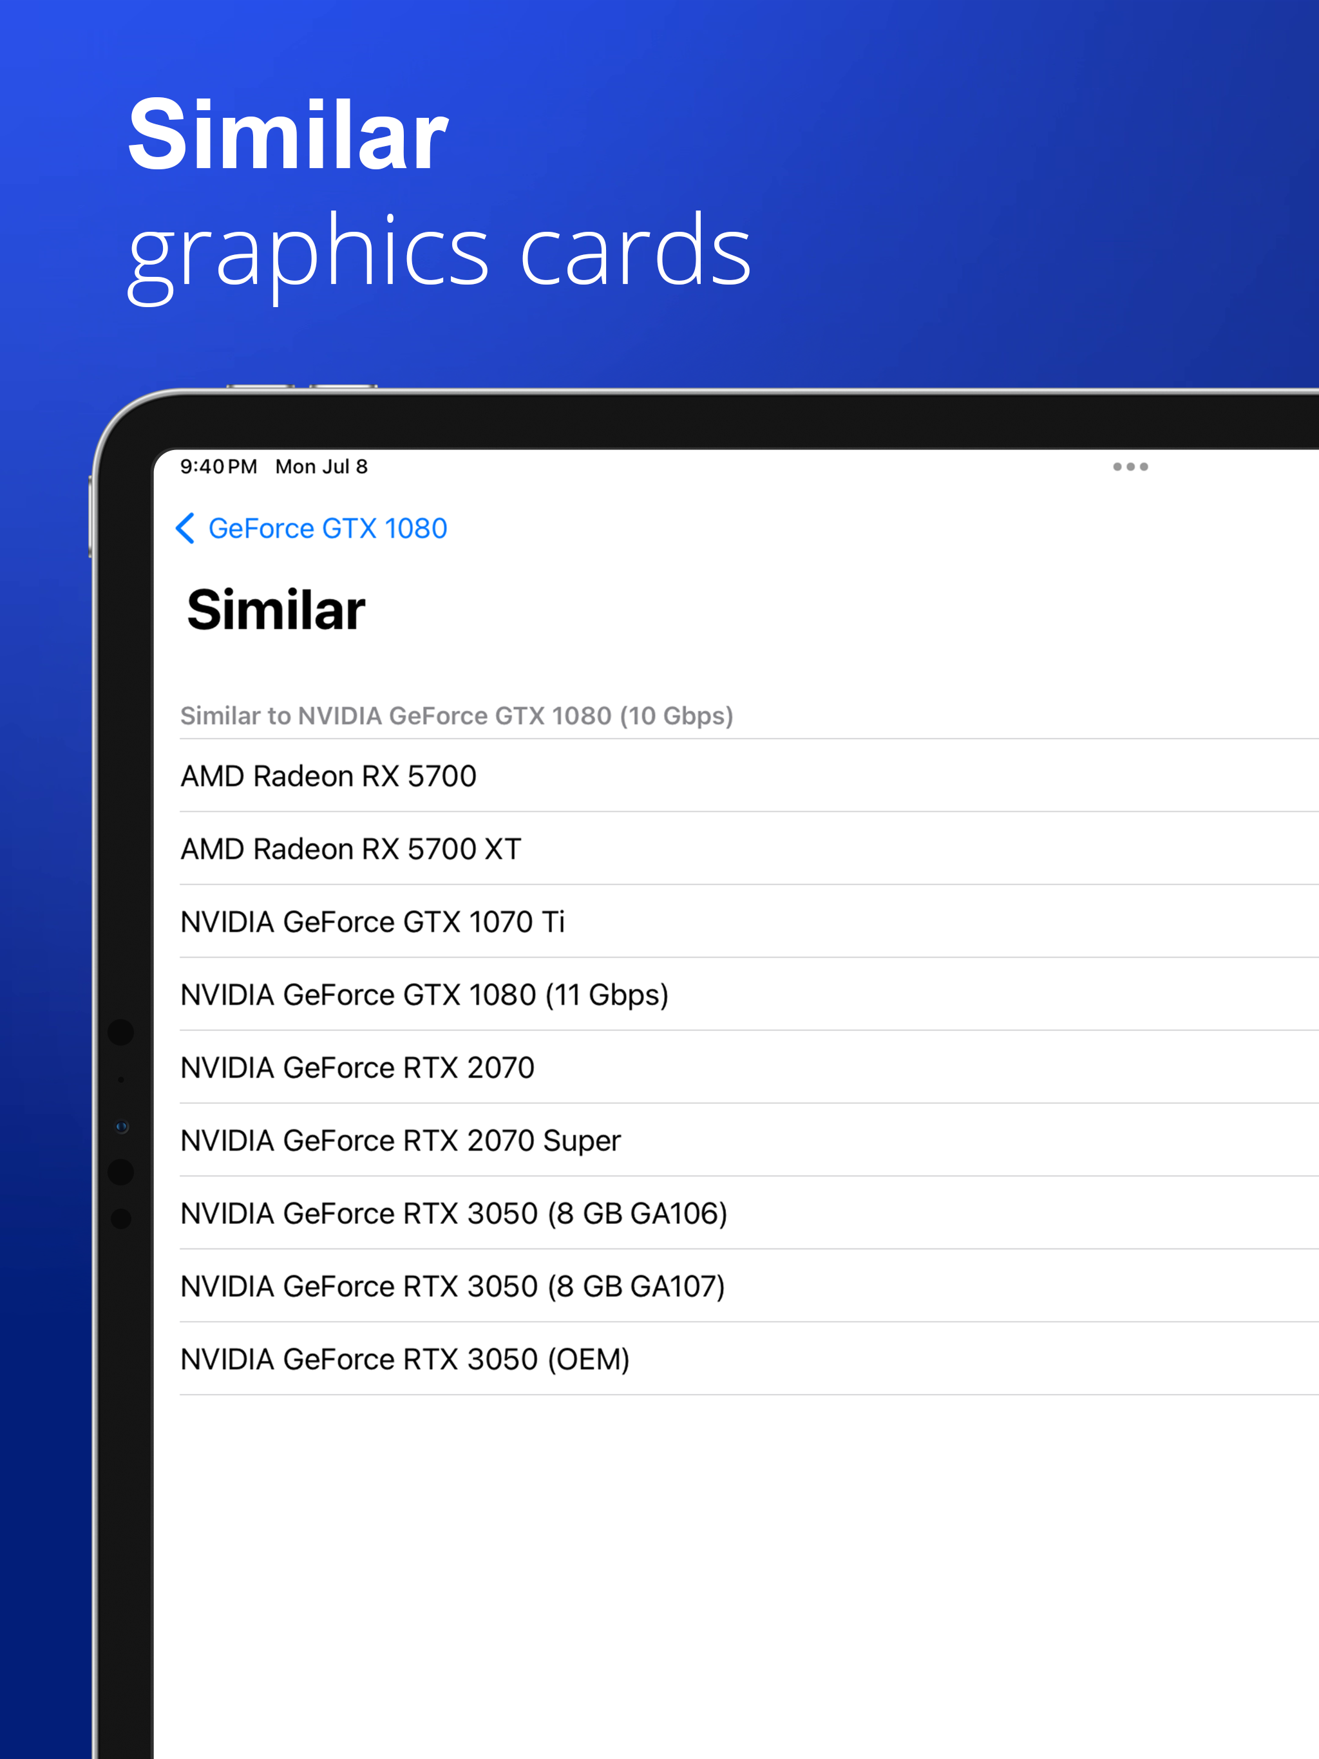The image size is (1319, 1759).
Task: Open NVIDIA GeForce GTX 1070 Ti
Action: pyautogui.click(x=372, y=921)
